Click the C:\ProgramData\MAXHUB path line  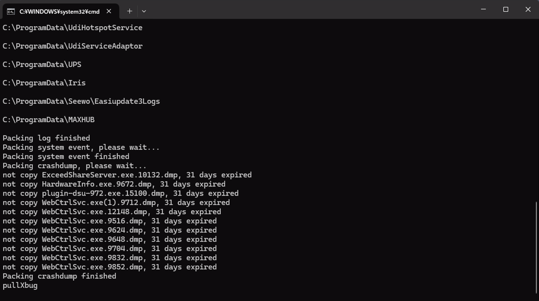click(49, 120)
